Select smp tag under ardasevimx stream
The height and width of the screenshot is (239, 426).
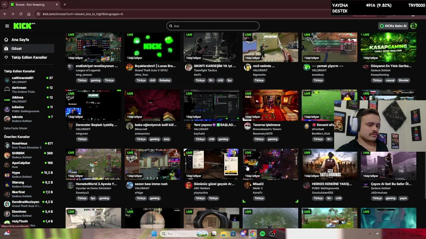pyautogui.click(x=166, y=139)
